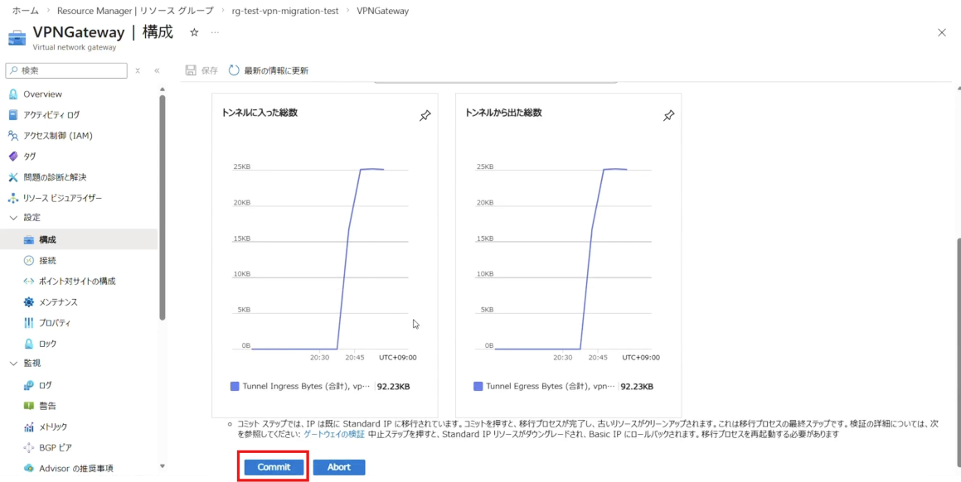Screen dimensions: 961x482
Task: Open the more options ellipsis in header
Action: click(x=216, y=32)
